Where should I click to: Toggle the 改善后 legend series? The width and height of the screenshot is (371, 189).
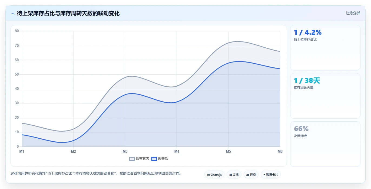pos(160,159)
